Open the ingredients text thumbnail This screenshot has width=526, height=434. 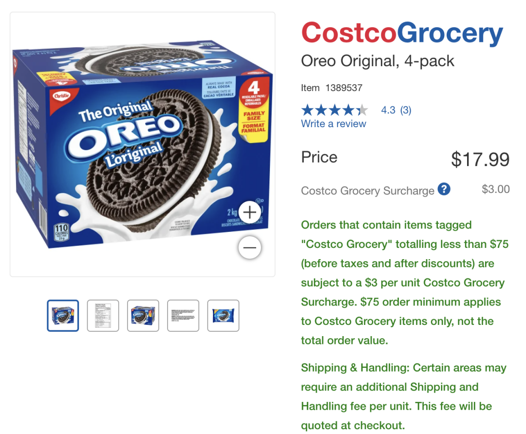[x=183, y=316]
